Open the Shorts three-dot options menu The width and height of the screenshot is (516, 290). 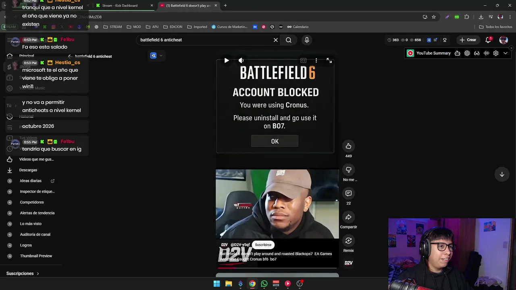coord(316,60)
